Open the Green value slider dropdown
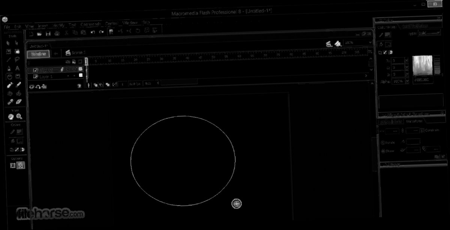Screen dimensions: 450x230 pos(407,67)
